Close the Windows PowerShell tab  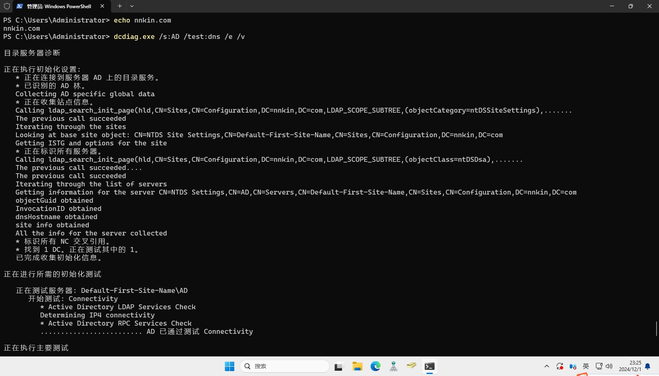click(x=102, y=6)
